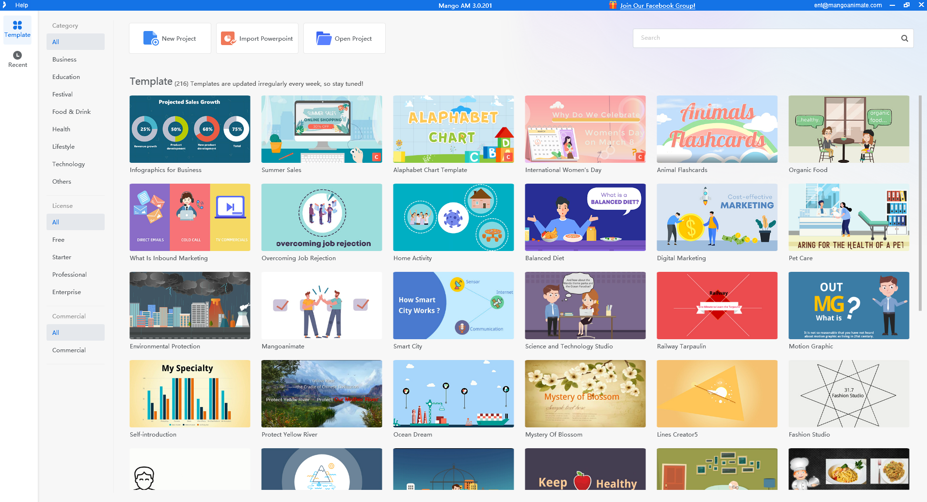Click the Open Project folder icon
The height and width of the screenshot is (502, 927).
[323, 38]
